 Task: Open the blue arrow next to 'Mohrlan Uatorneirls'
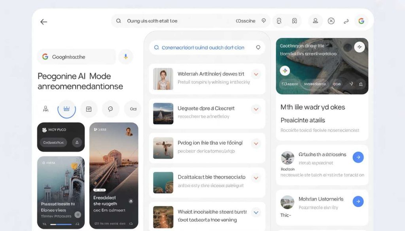pyautogui.click(x=358, y=201)
